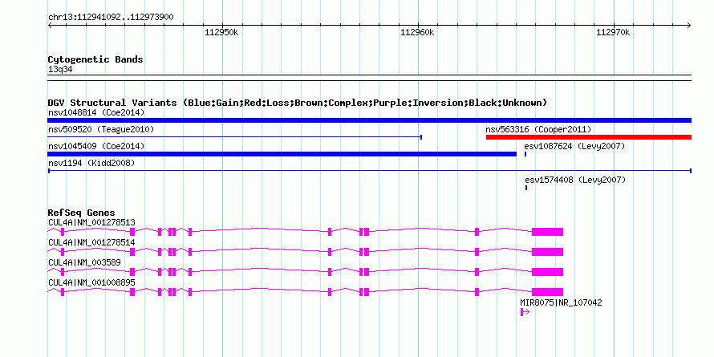Click the large last exon of NM_001278513
714x357 pixels.
coord(547,232)
